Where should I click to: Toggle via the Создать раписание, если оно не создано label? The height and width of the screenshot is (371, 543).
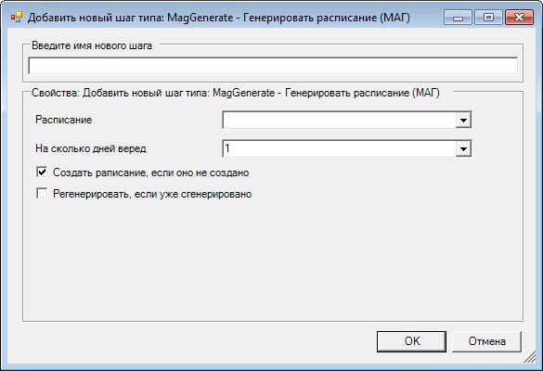(151, 173)
